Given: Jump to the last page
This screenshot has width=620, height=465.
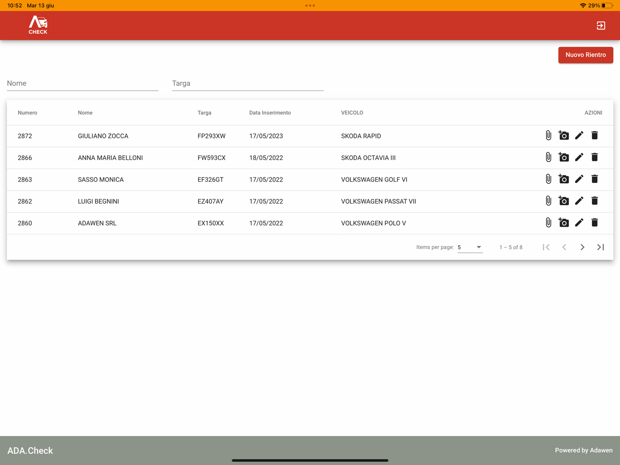Looking at the screenshot, I should pos(600,247).
